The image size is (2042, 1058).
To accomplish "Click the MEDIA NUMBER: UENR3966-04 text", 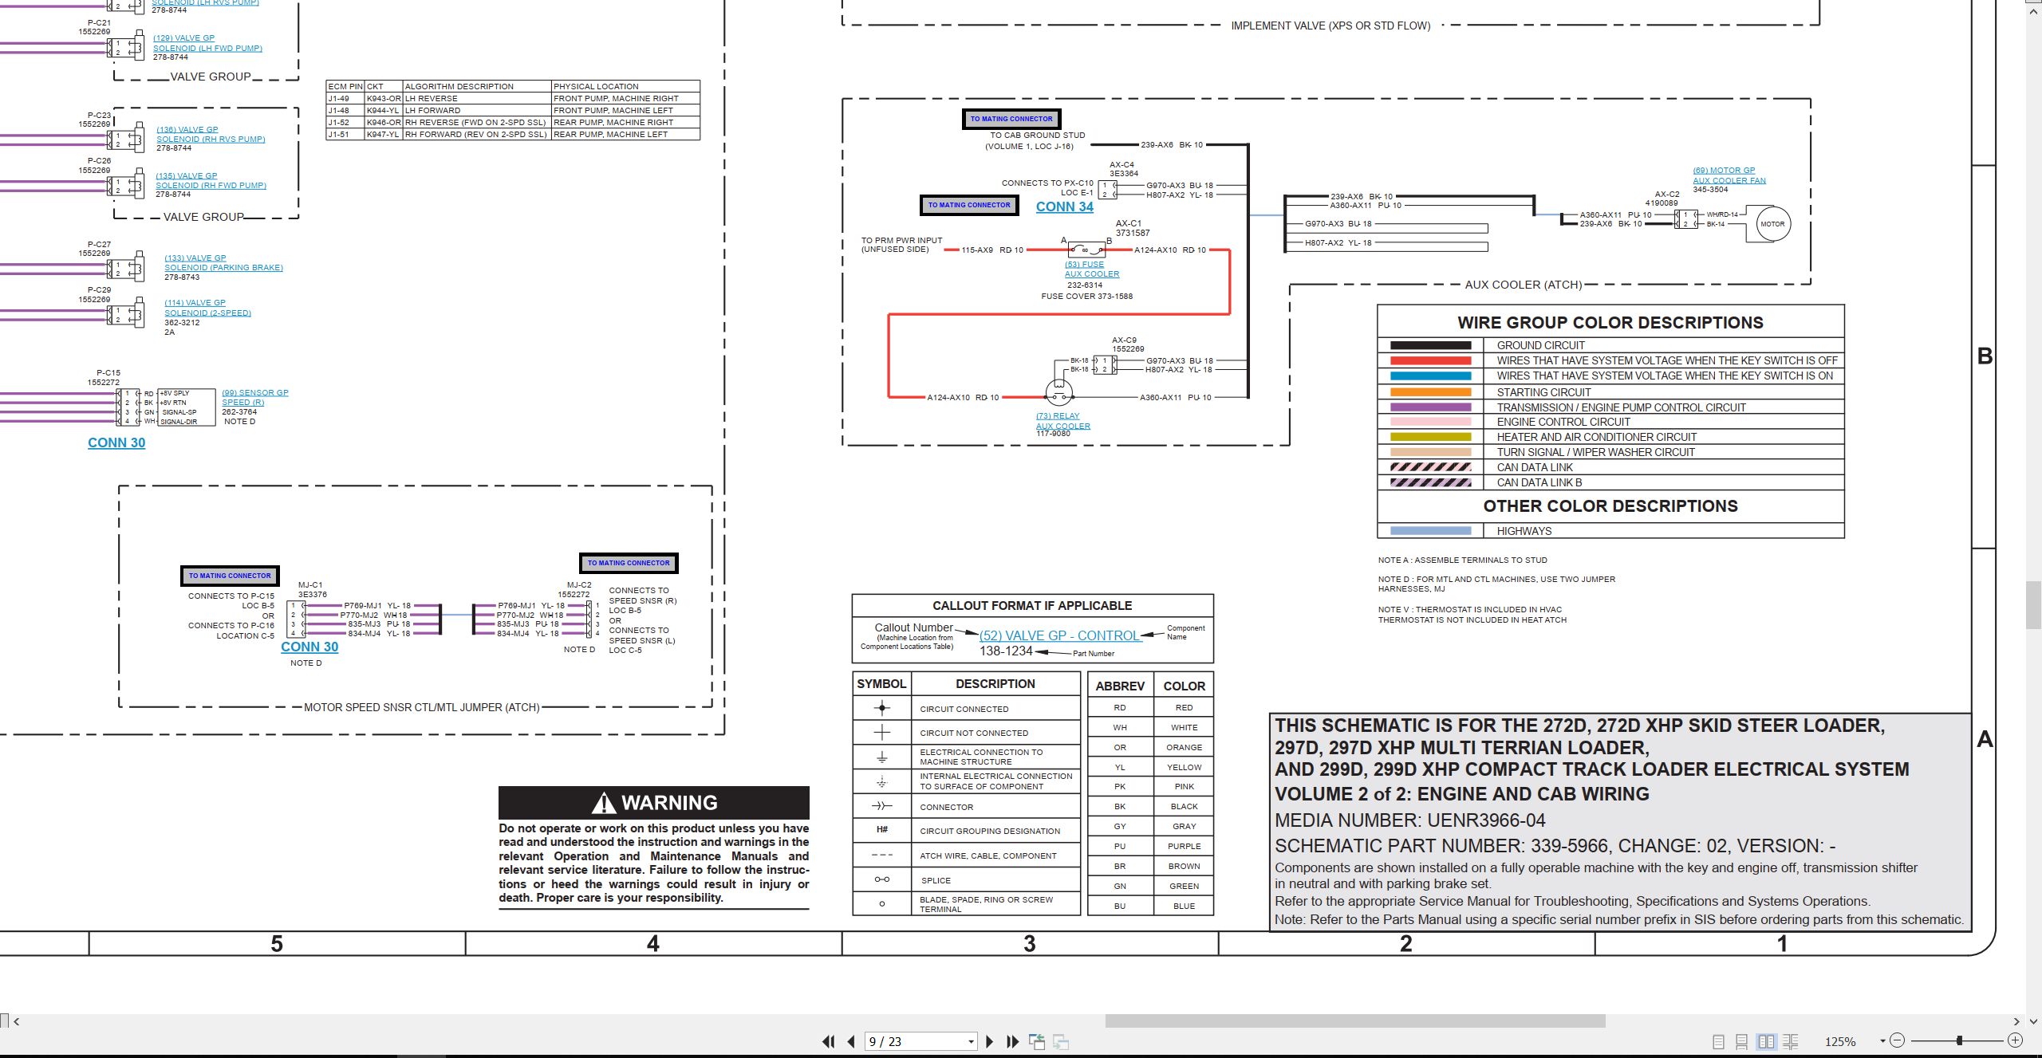I will tap(1409, 820).
